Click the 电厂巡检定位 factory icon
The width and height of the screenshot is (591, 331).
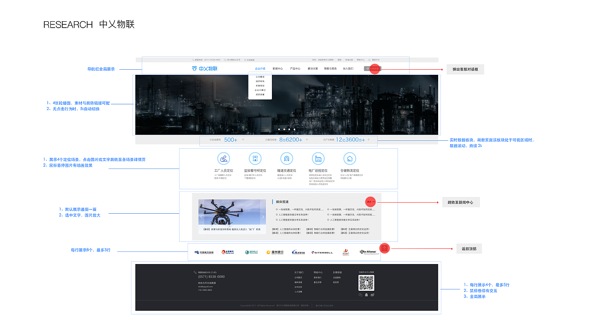318,159
